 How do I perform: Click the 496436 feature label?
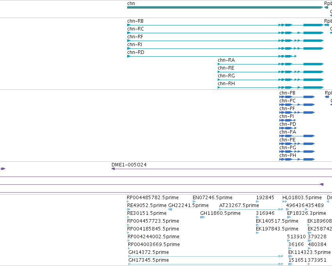[x=296, y=205]
